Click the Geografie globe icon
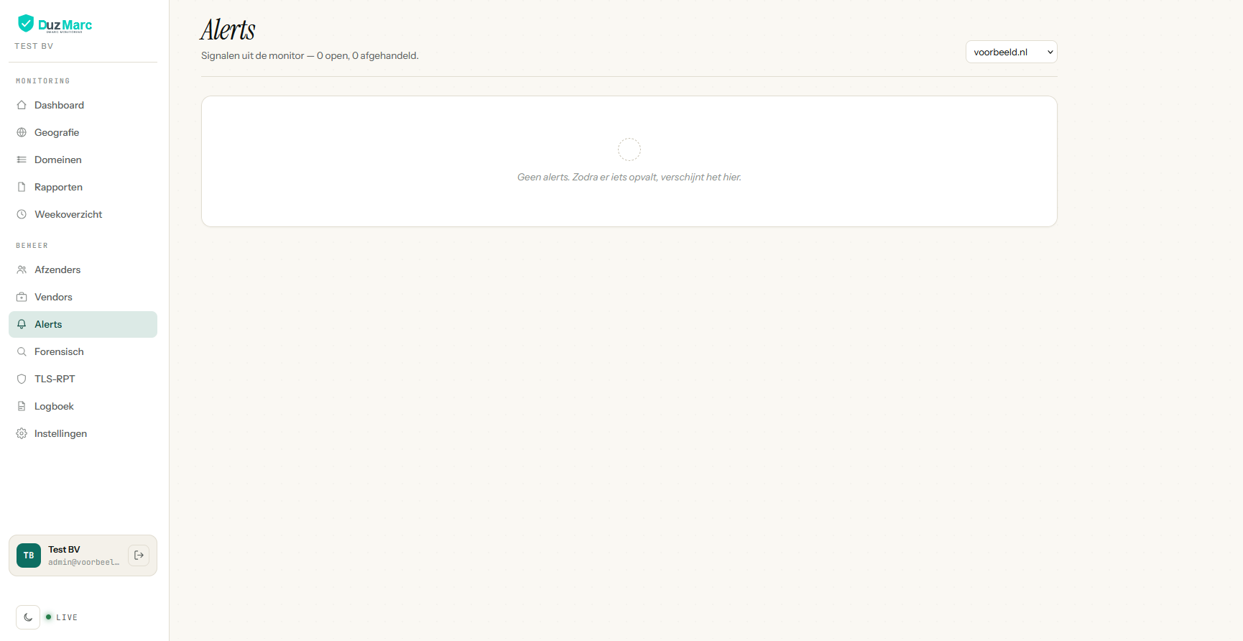 [22, 132]
